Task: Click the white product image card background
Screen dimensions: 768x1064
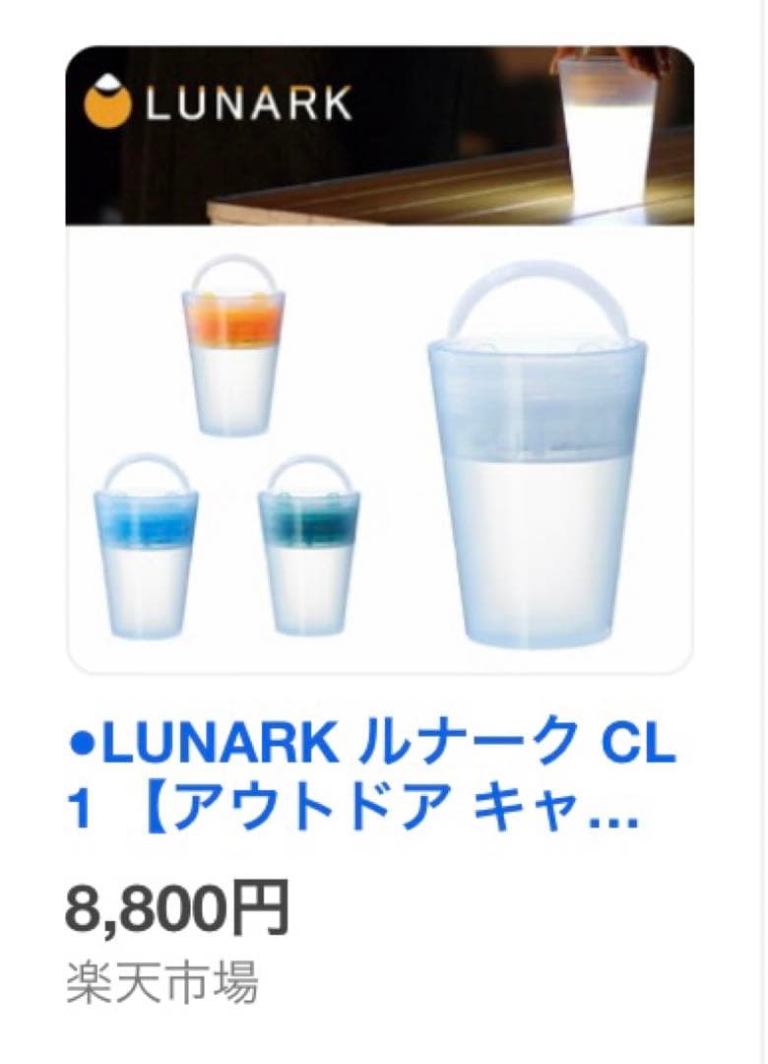Action: (x=380, y=448)
